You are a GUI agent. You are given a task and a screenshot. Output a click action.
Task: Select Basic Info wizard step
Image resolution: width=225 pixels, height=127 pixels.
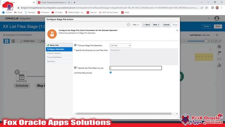point(59,45)
